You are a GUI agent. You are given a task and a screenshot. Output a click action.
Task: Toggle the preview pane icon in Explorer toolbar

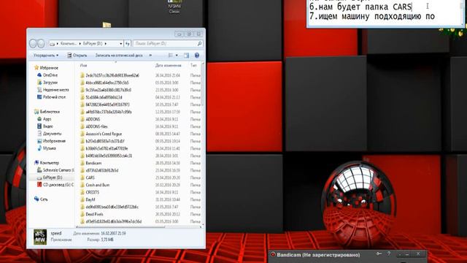pyautogui.click(x=187, y=56)
